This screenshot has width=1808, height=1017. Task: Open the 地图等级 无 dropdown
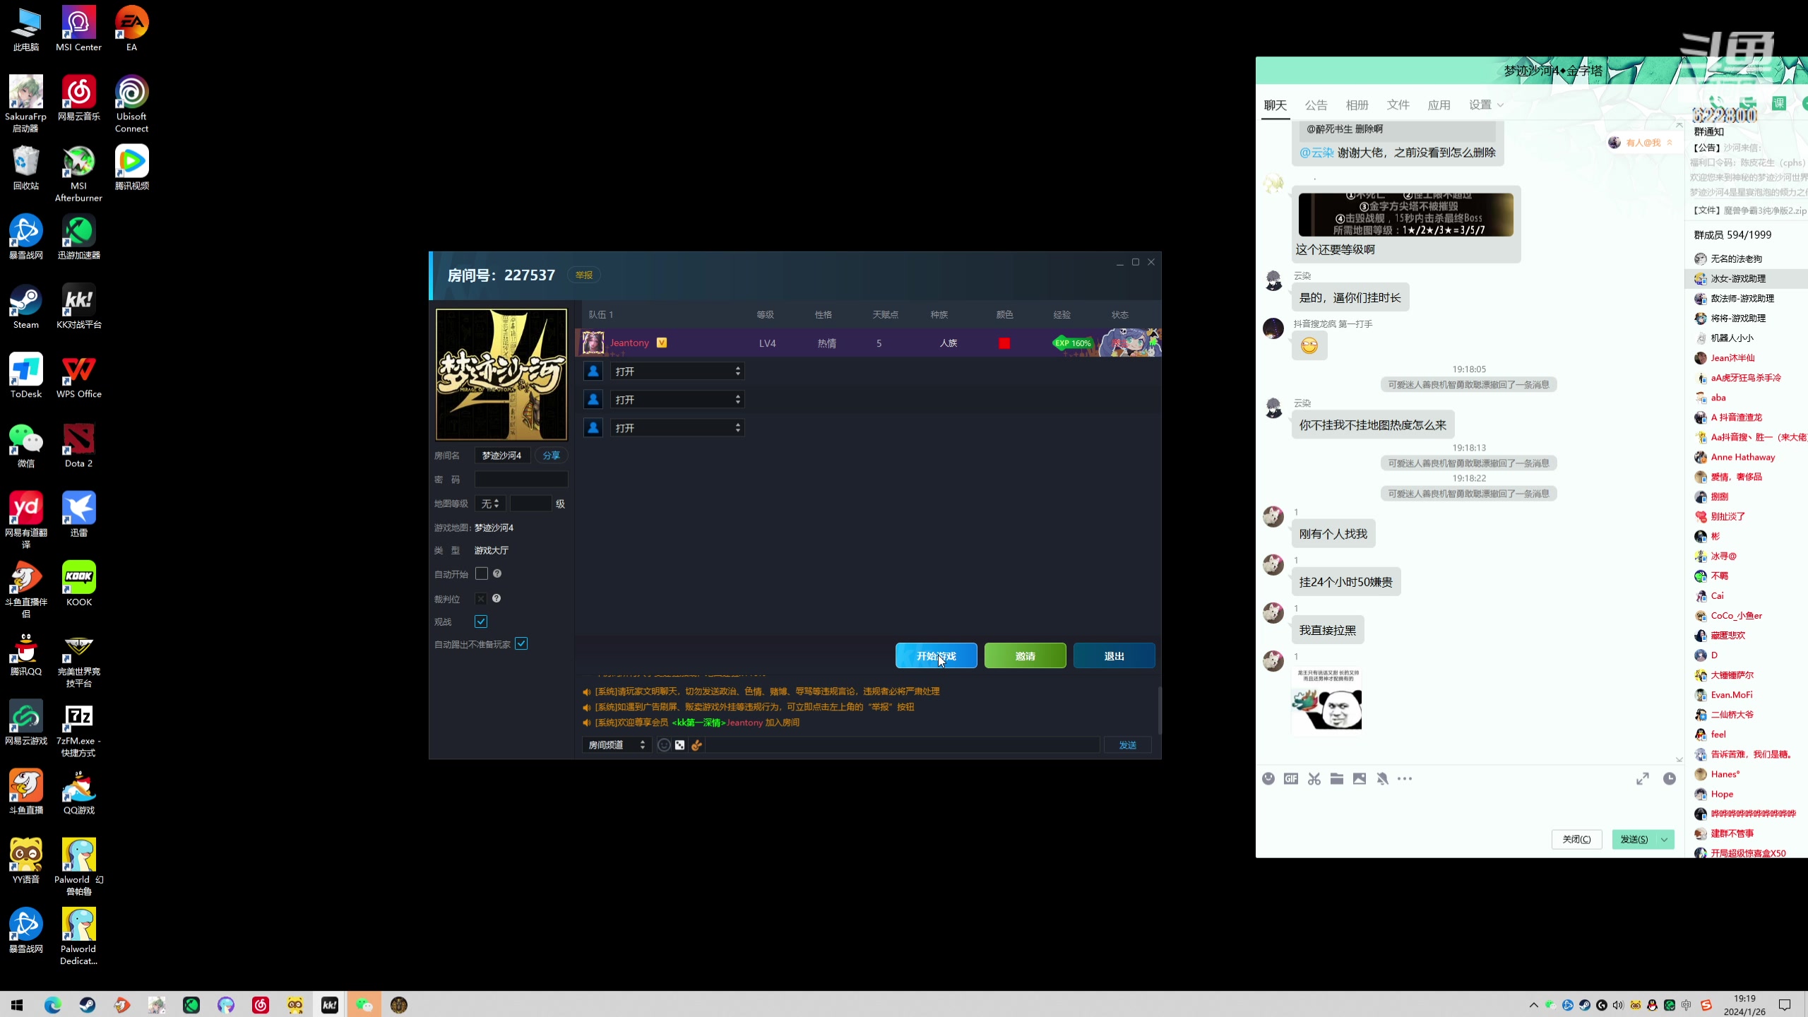490,504
